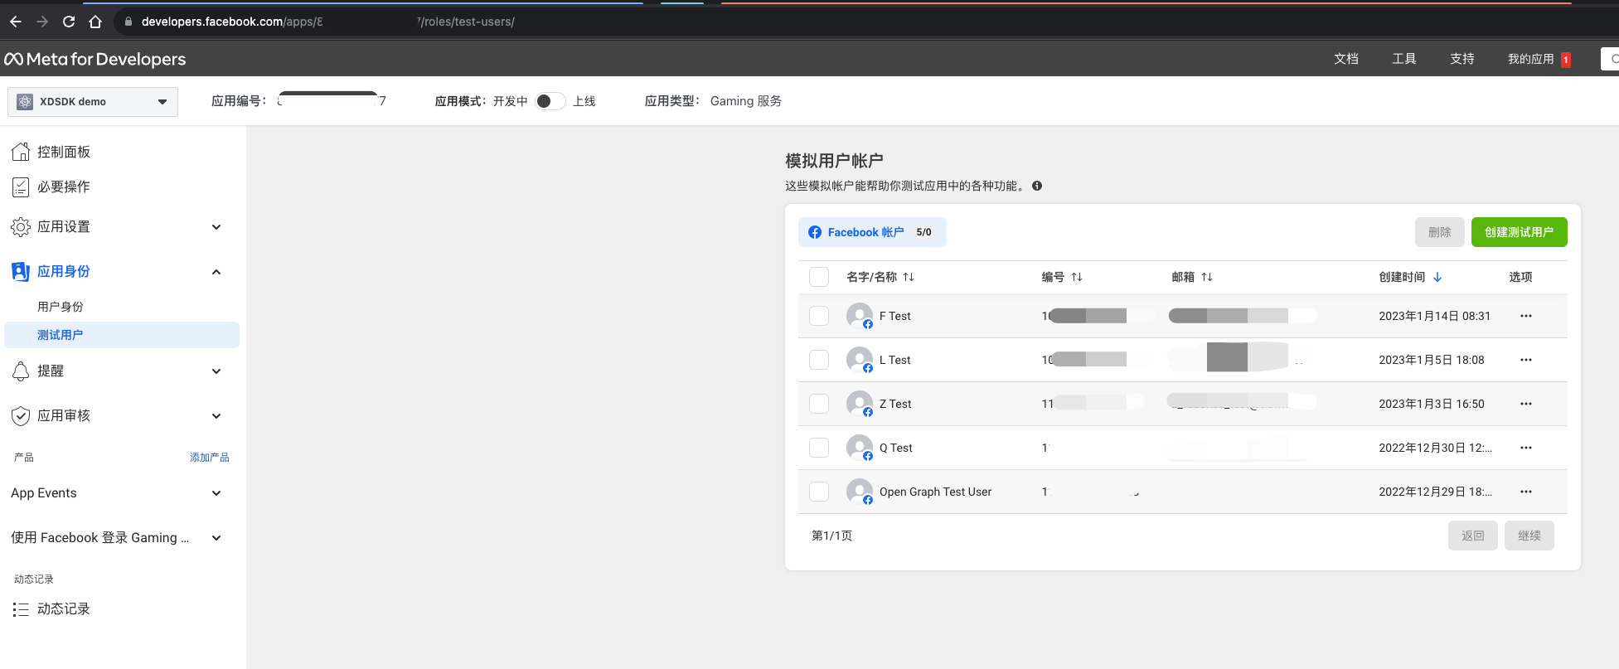Click the notification badge next to 我的应用
Viewport: 1619px width, 669px height.
(1565, 60)
